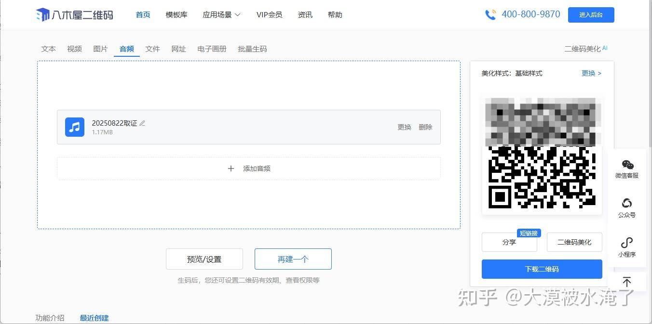
Task: Click 进入后台 button
Action: coord(591,15)
